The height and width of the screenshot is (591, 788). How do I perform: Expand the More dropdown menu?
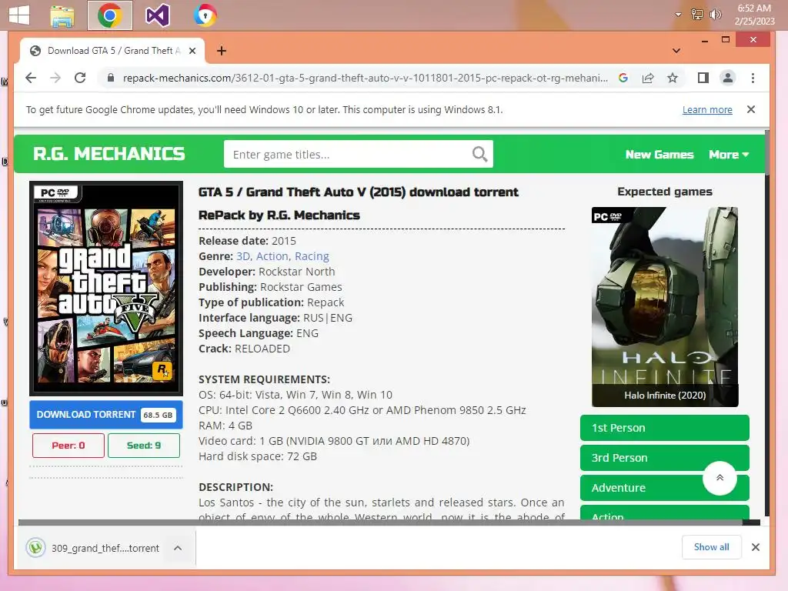729,154
